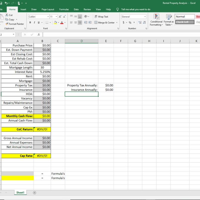Switch to the Insert tab

point(23,9)
